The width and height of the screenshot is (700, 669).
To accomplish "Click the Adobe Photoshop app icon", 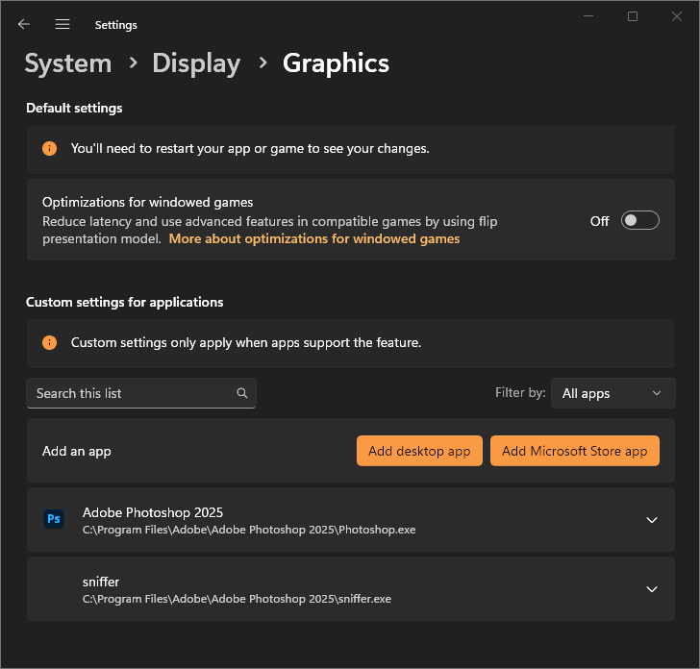I will click(x=54, y=519).
